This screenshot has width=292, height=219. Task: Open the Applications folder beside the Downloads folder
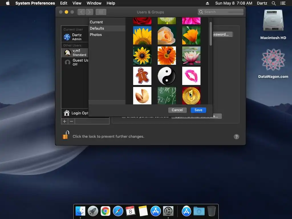pos(186,211)
